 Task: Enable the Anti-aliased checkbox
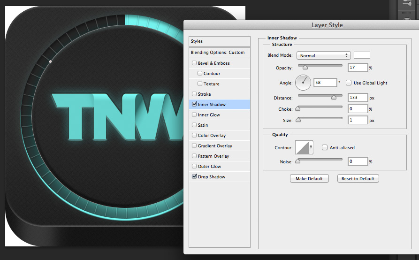click(324, 147)
